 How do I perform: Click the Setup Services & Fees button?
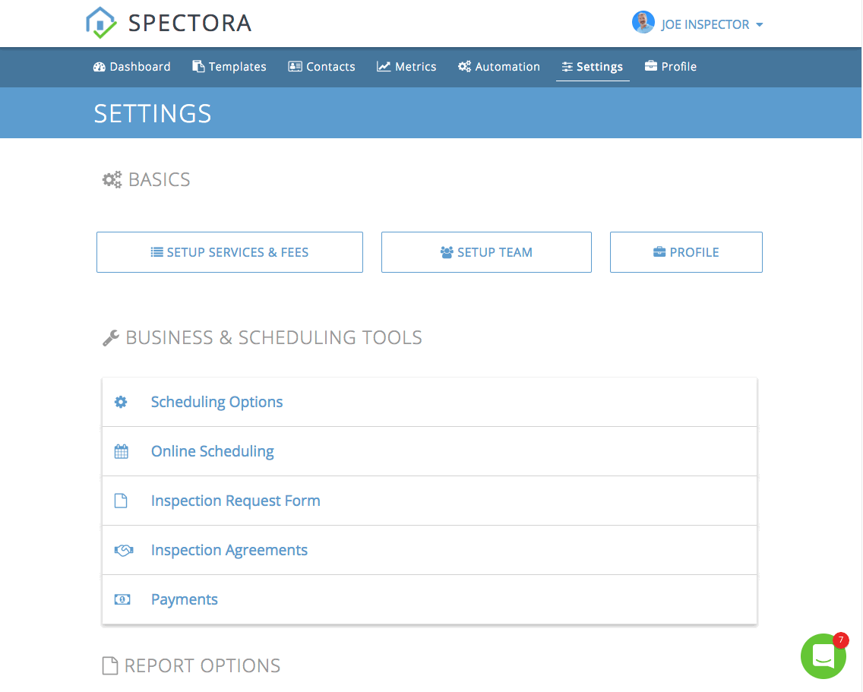tap(229, 252)
